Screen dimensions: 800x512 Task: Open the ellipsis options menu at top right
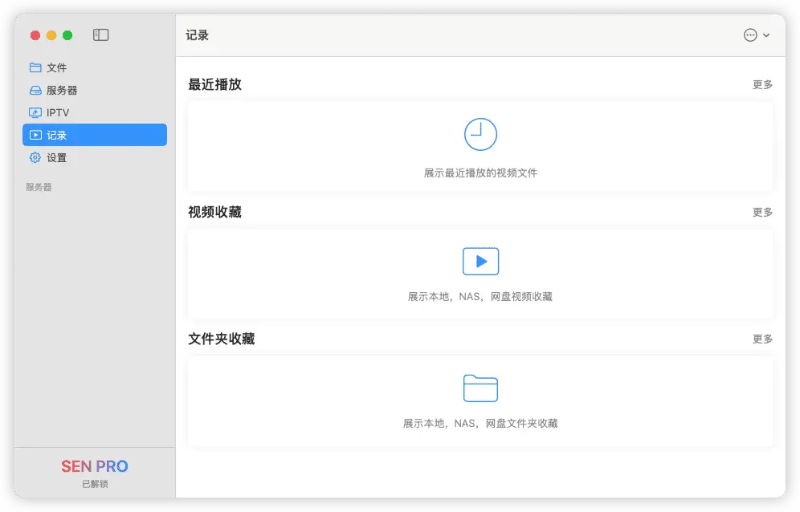point(750,35)
